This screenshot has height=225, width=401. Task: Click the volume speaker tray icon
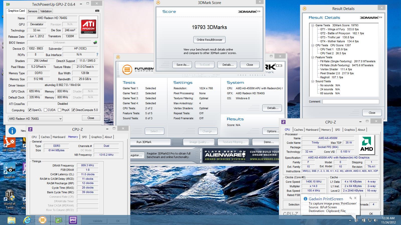[x=375, y=220]
